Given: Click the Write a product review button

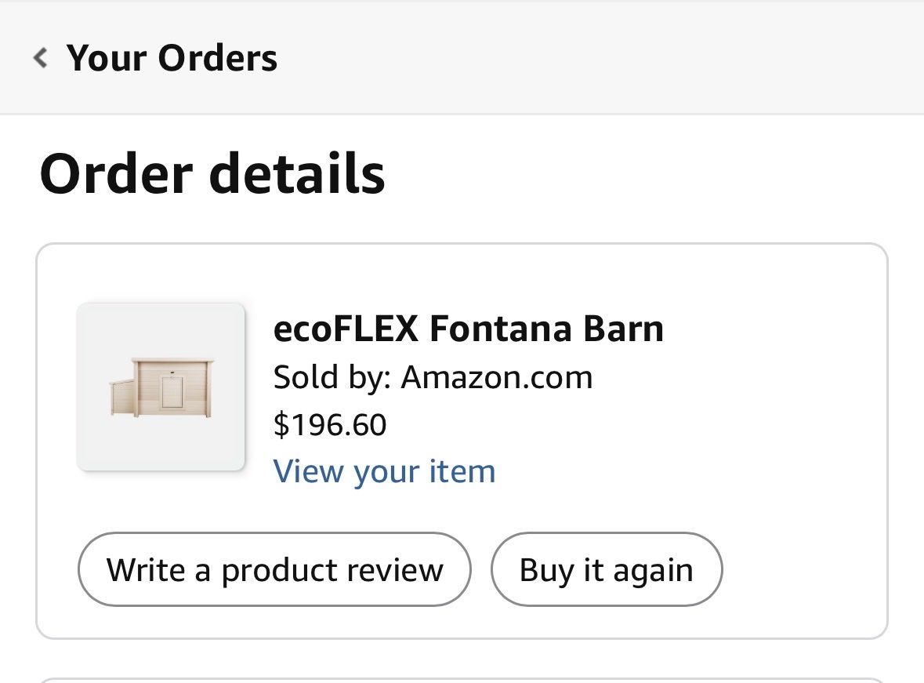Looking at the screenshot, I should pos(274,569).
